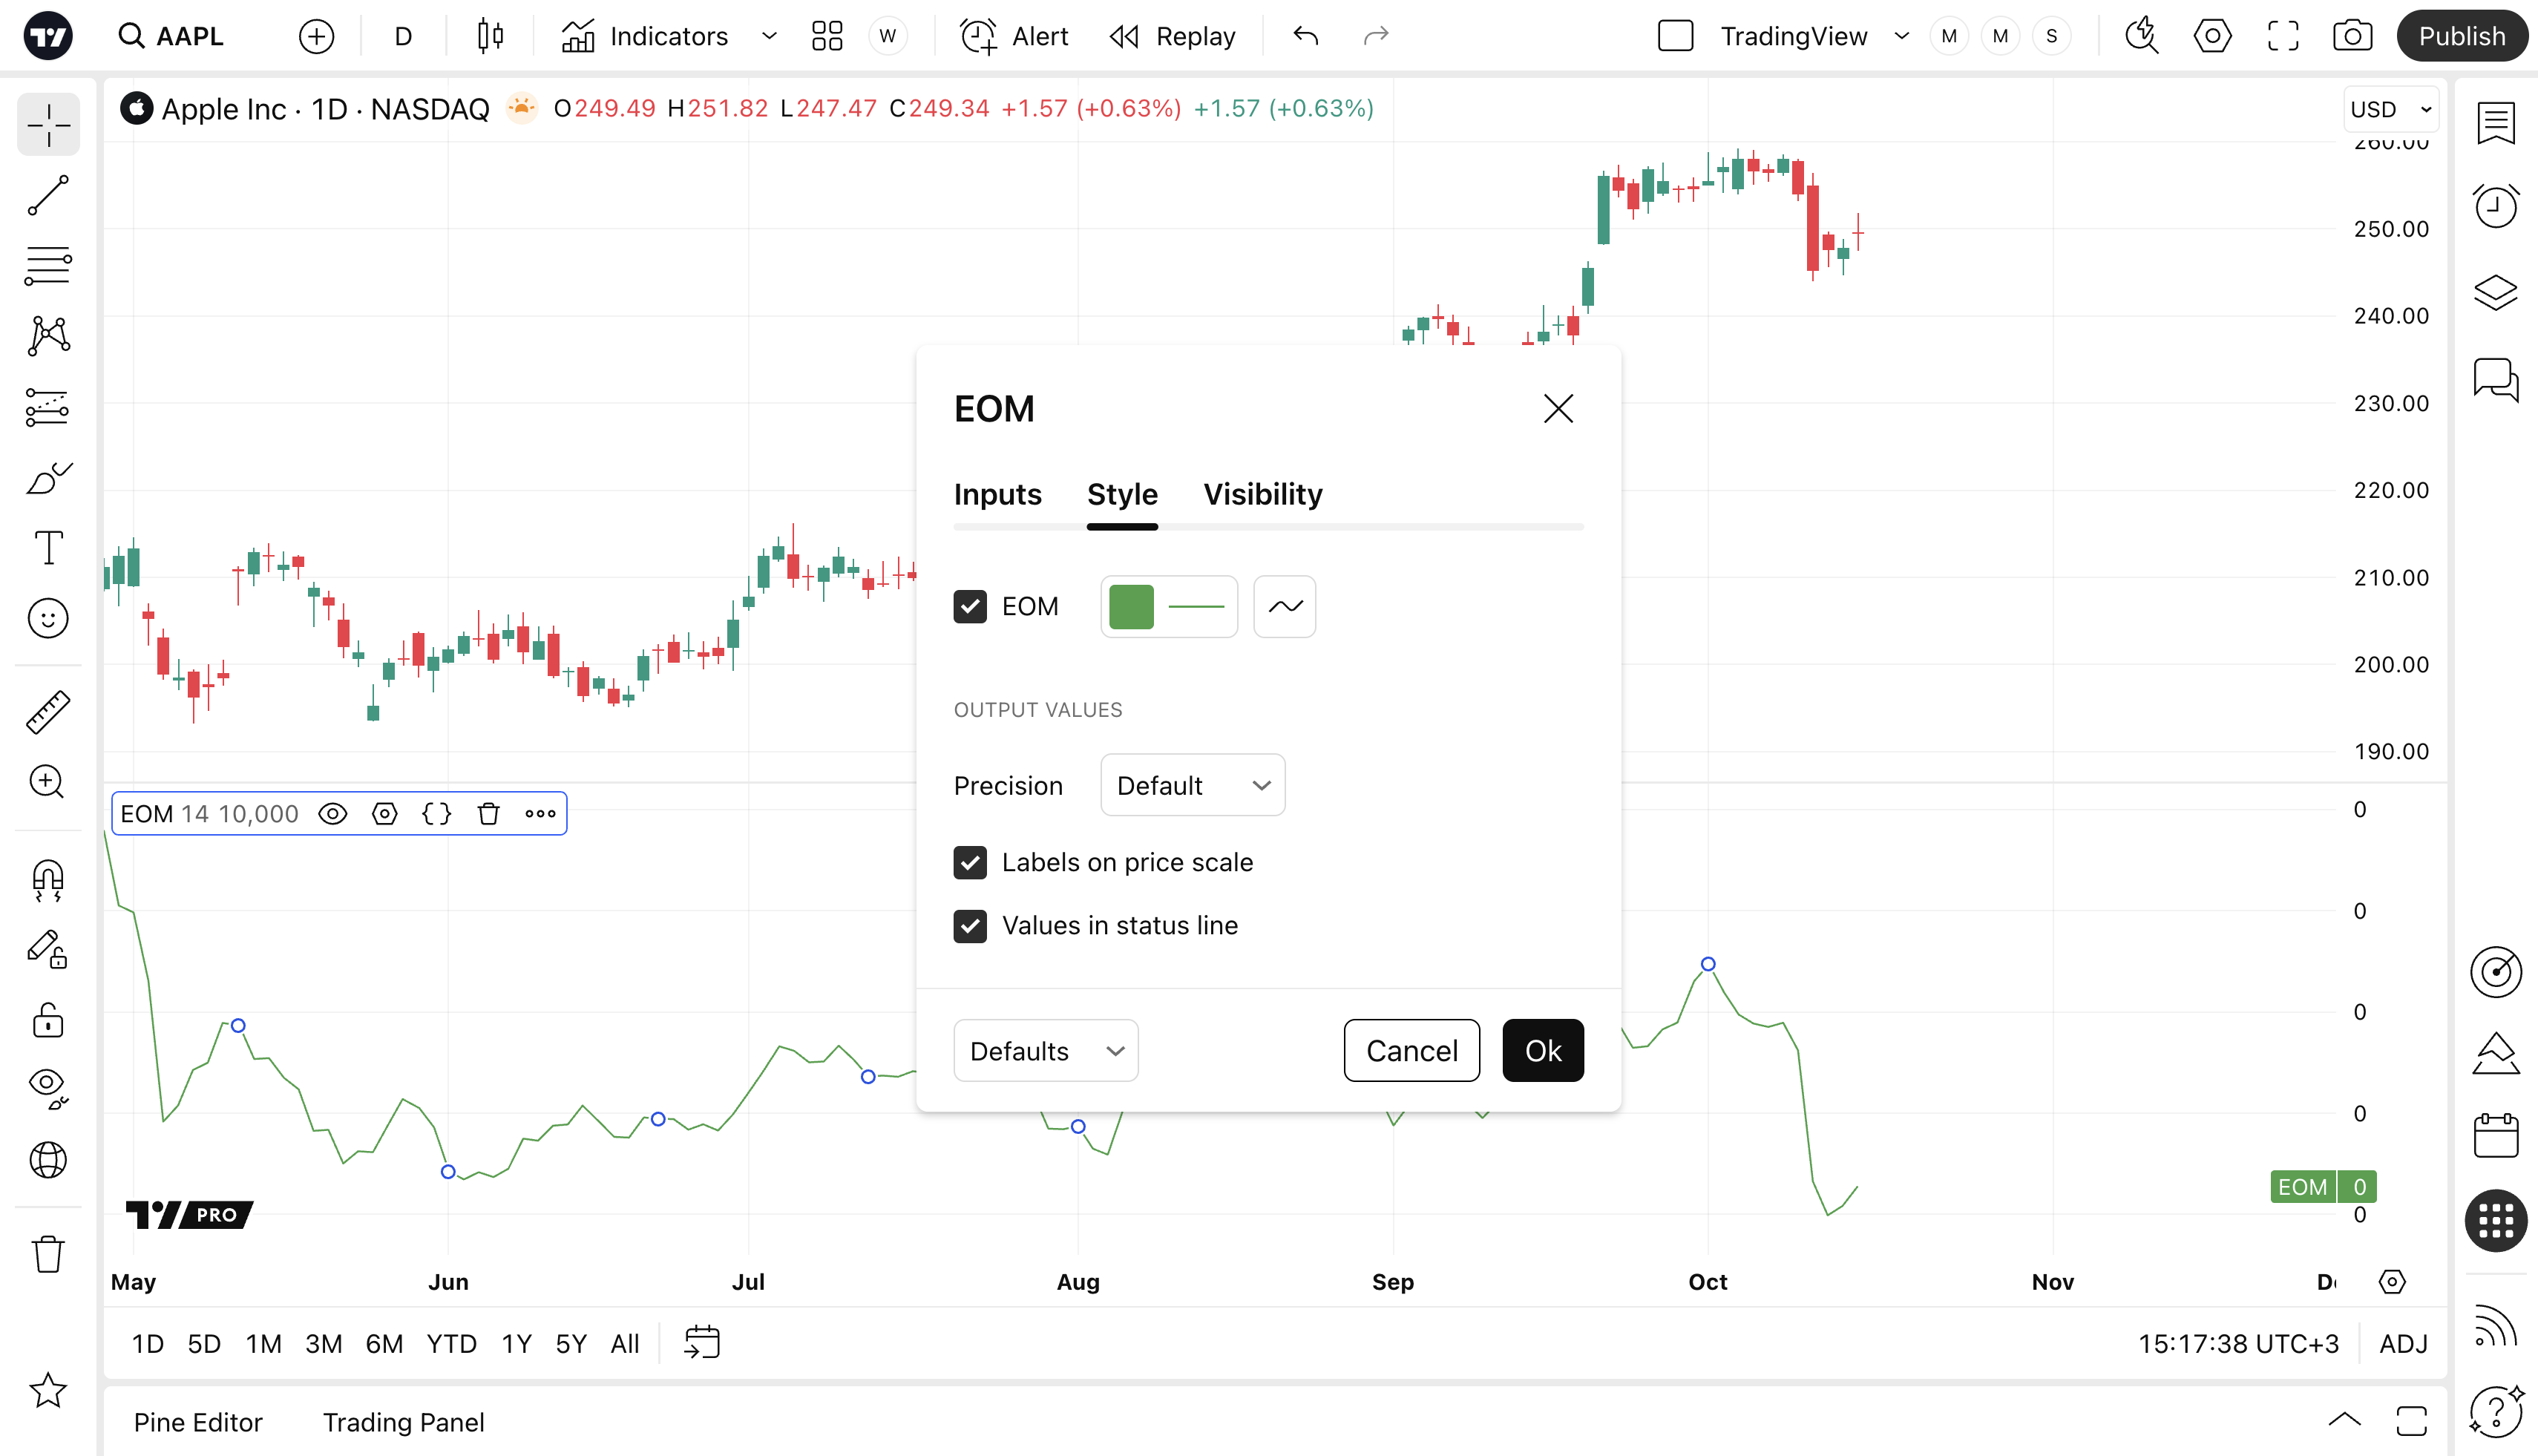Open Pine source code braces icon
This screenshot has height=1456, width=2538.
click(437, 814)
